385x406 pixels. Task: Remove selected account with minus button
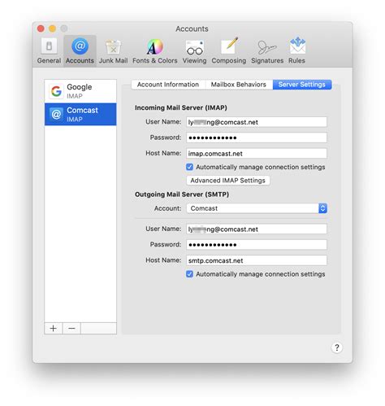pos(71,329)
